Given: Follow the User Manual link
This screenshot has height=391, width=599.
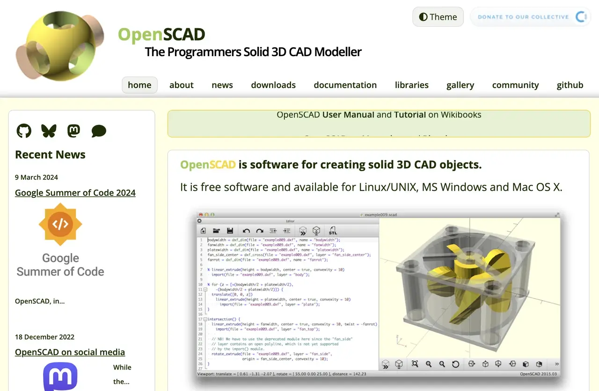Looking at the screenshot, I should click(348, 115).
